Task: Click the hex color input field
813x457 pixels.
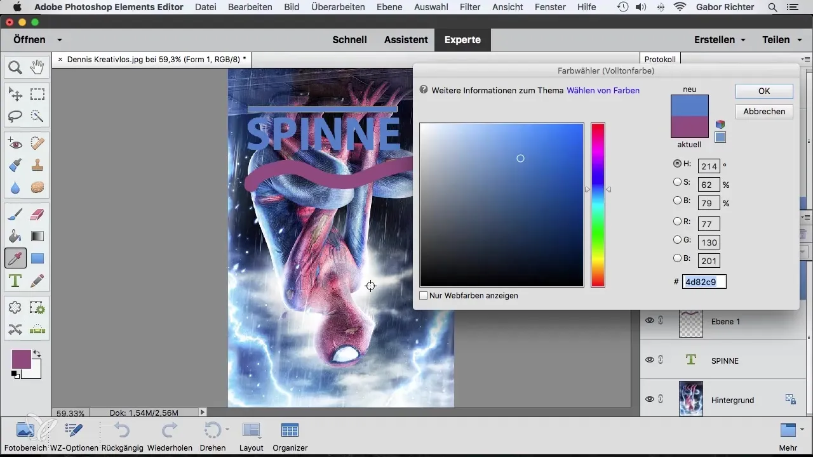Action: point(704,281)
